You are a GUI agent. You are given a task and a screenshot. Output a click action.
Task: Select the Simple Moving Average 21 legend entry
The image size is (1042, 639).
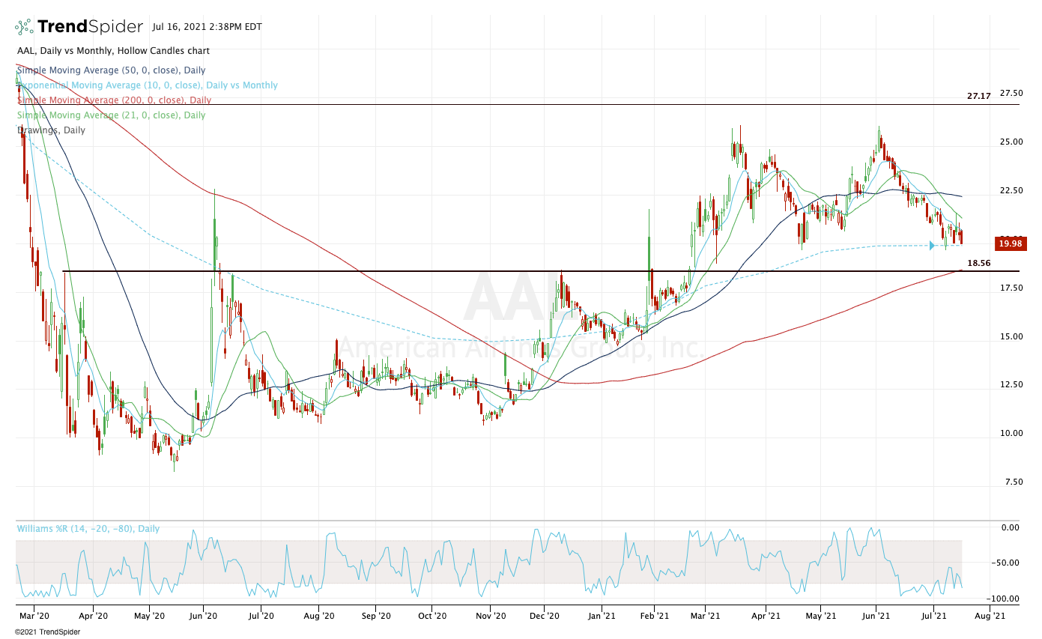(111, 115)
